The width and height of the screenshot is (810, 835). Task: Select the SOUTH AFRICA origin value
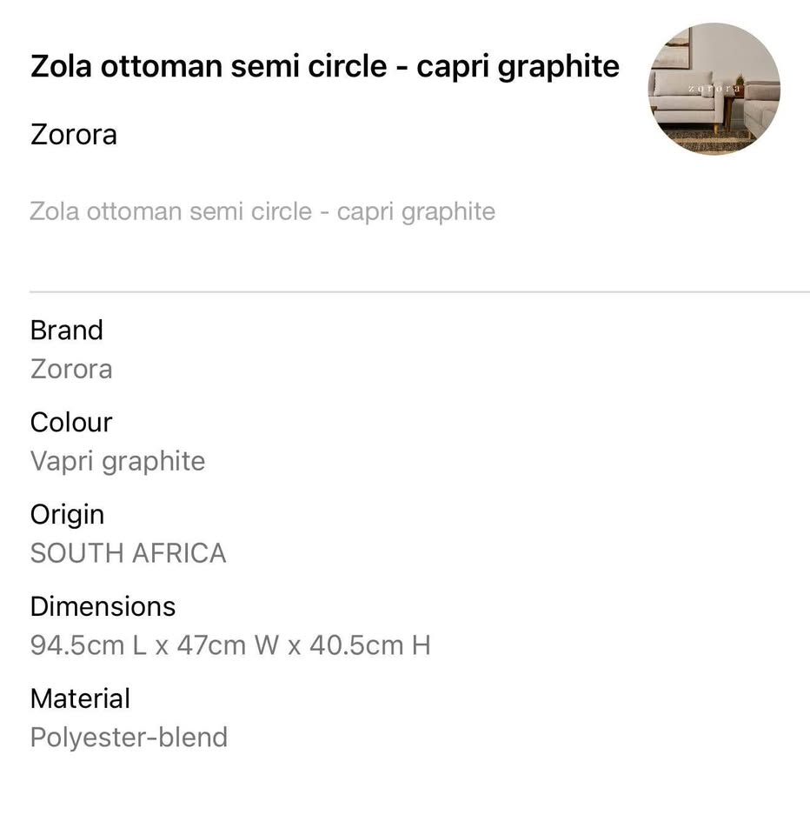click(x=128, y=553)
